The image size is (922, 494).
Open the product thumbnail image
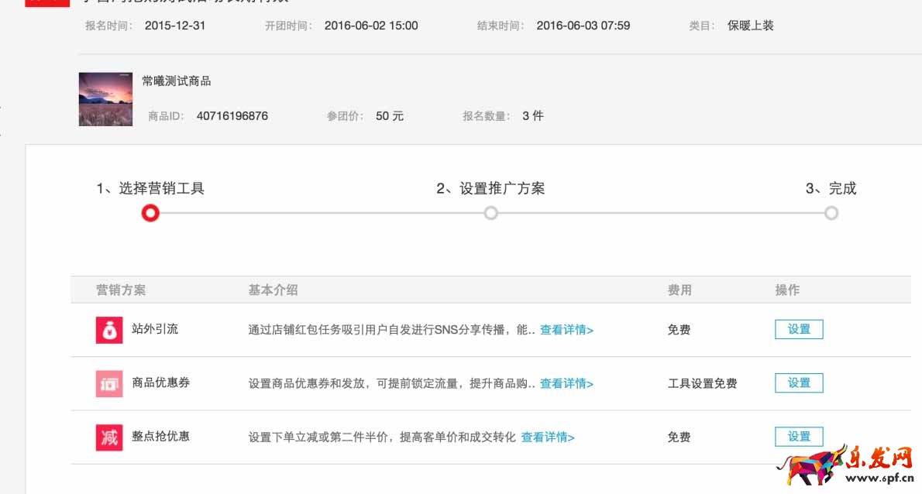point(105,99)
